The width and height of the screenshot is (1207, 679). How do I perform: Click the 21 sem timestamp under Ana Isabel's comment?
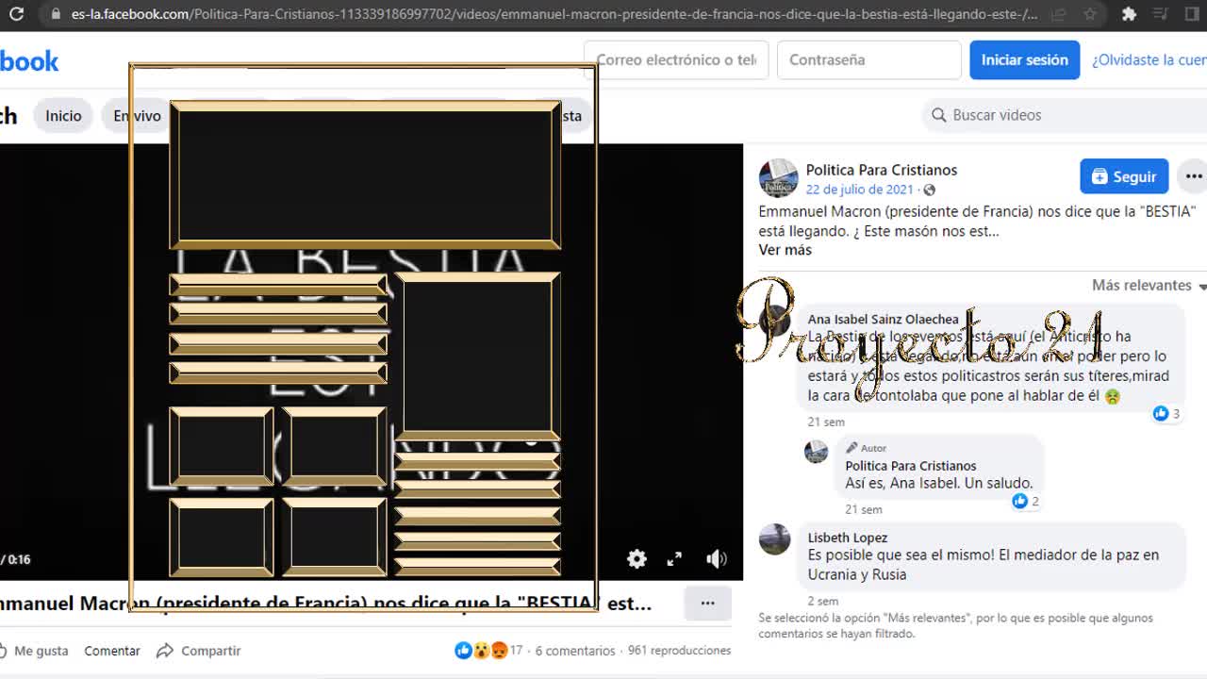pos(826,422)
